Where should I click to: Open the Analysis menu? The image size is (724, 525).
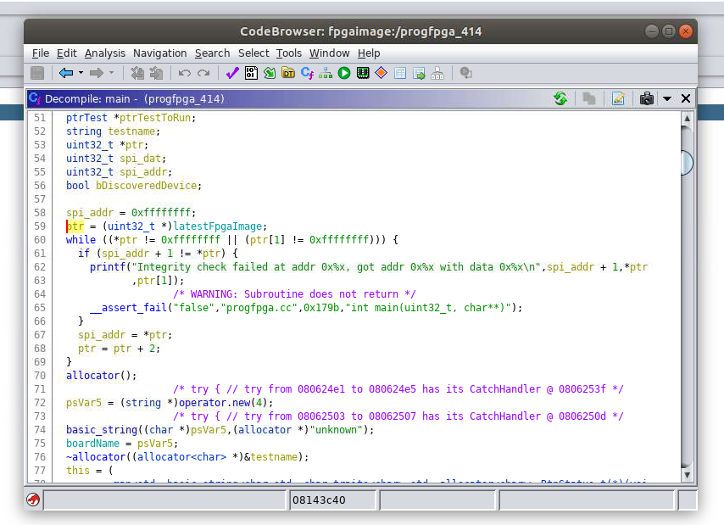[104, 53]
